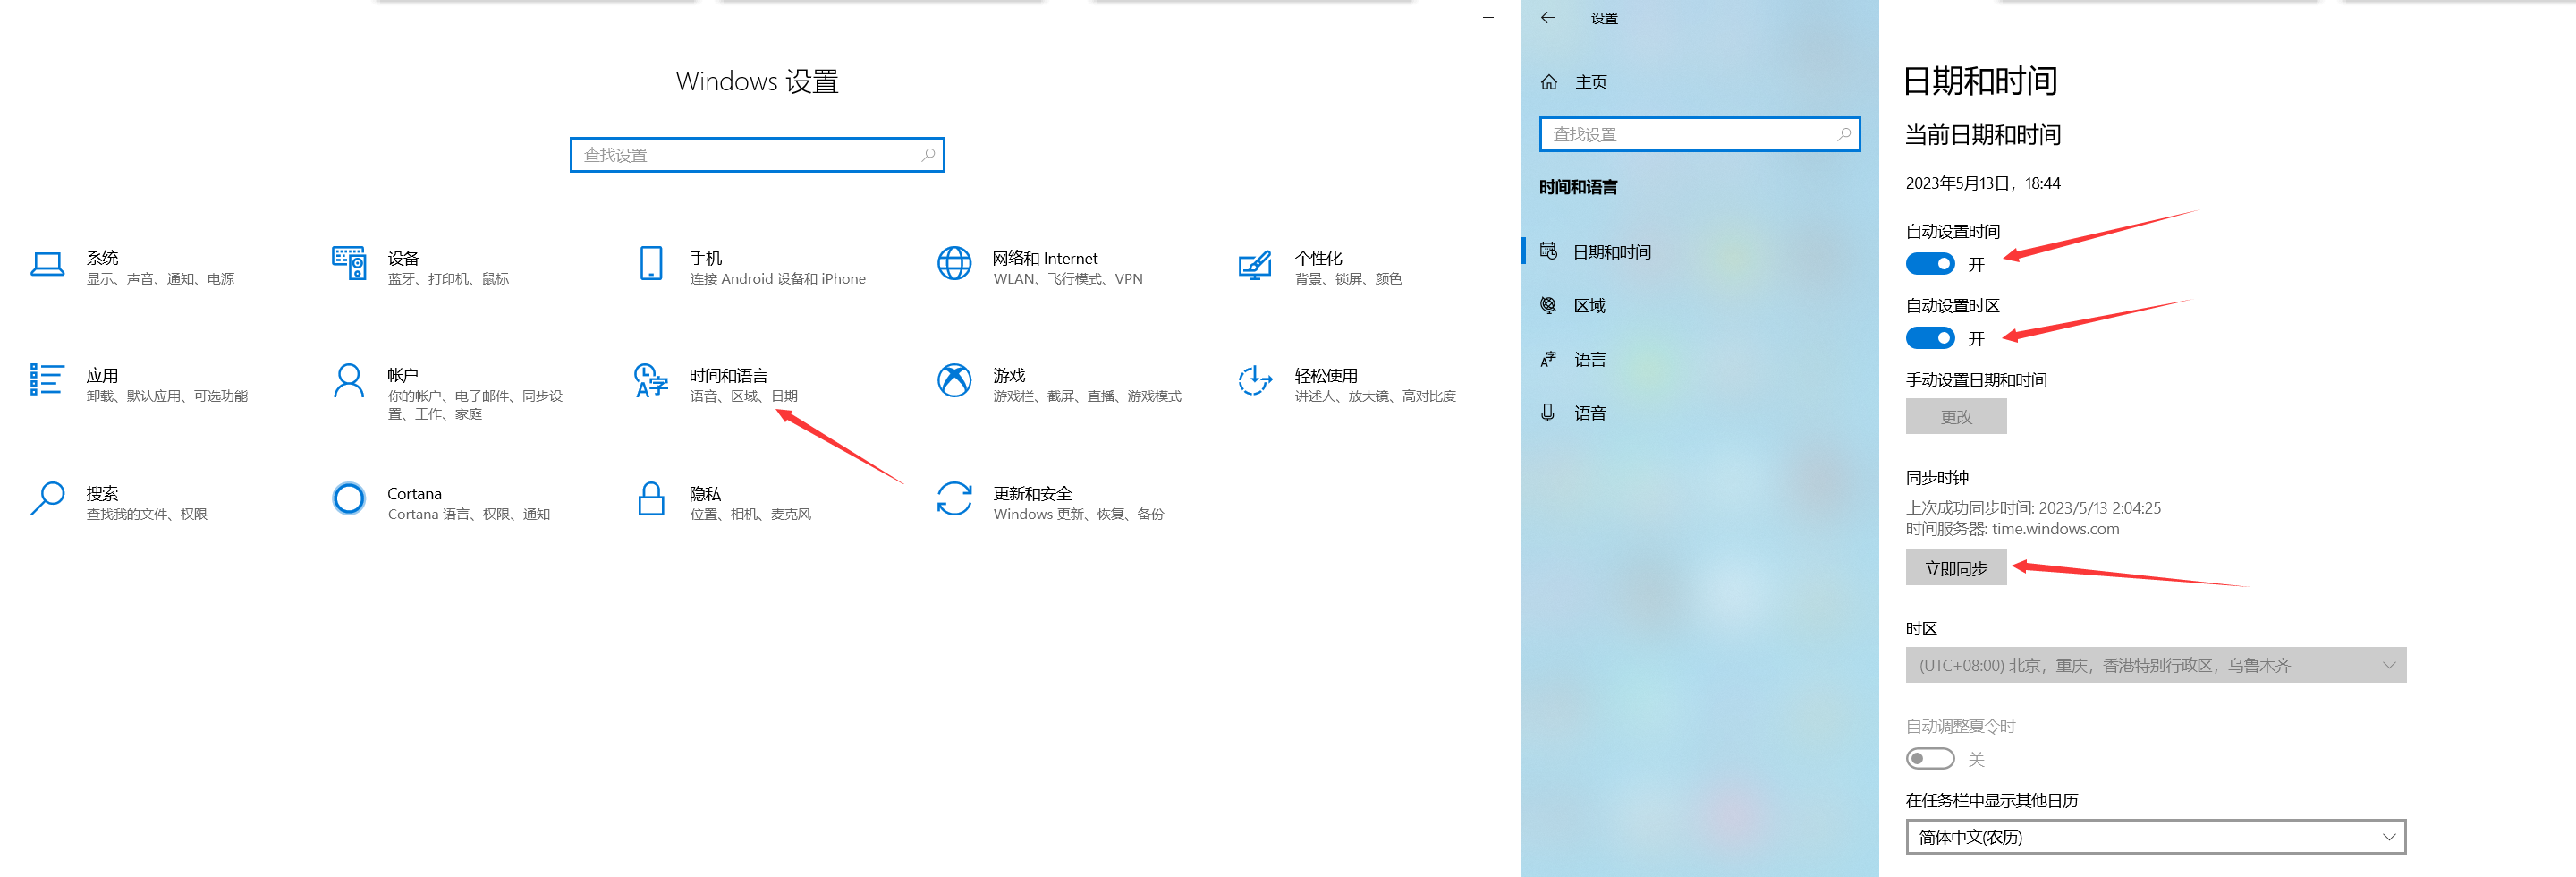
Task: Minimize the Windows 设置 window
Action: pos(1488,17)
